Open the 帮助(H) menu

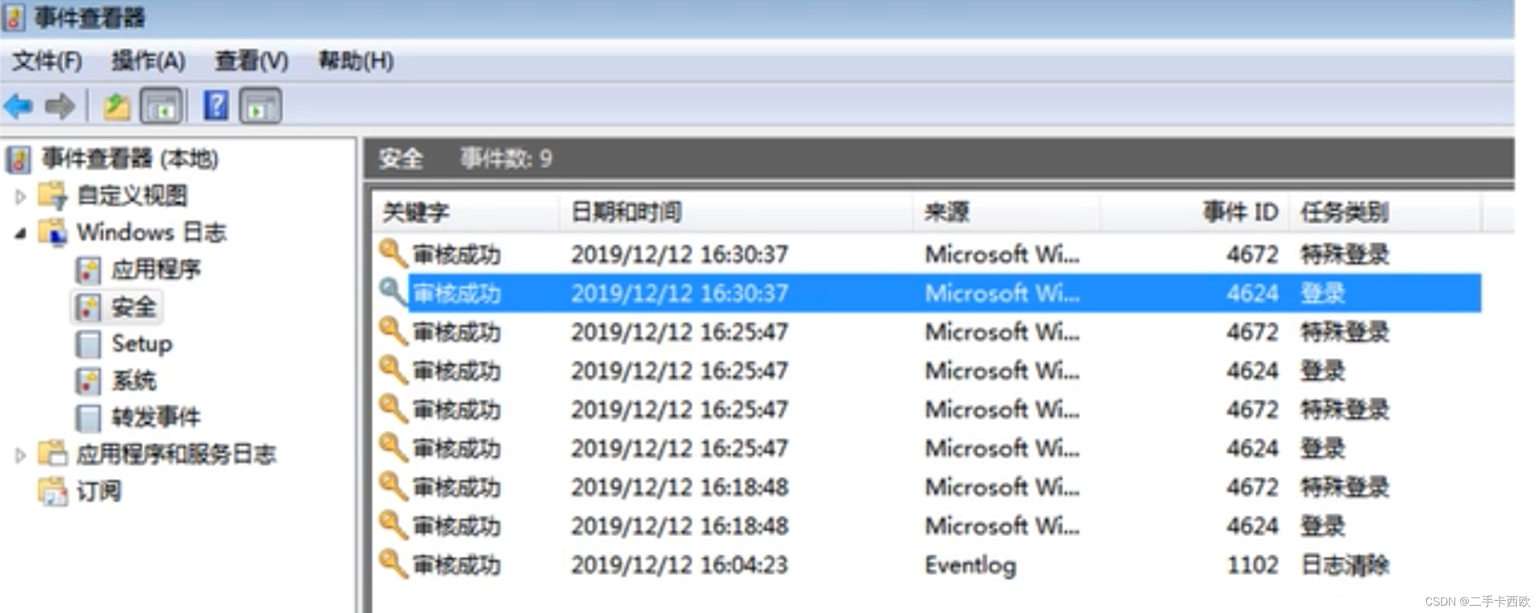pyautogui.click(x=356, y=61)
